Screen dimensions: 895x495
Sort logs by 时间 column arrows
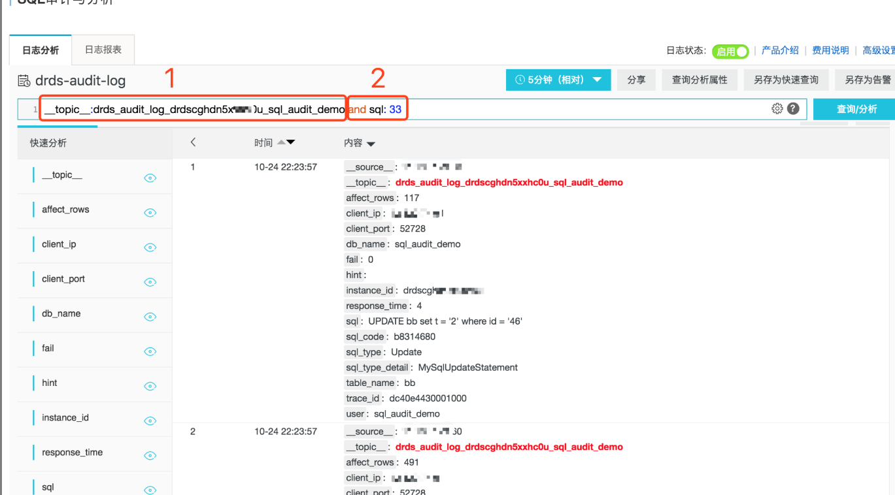coord(286,142)
